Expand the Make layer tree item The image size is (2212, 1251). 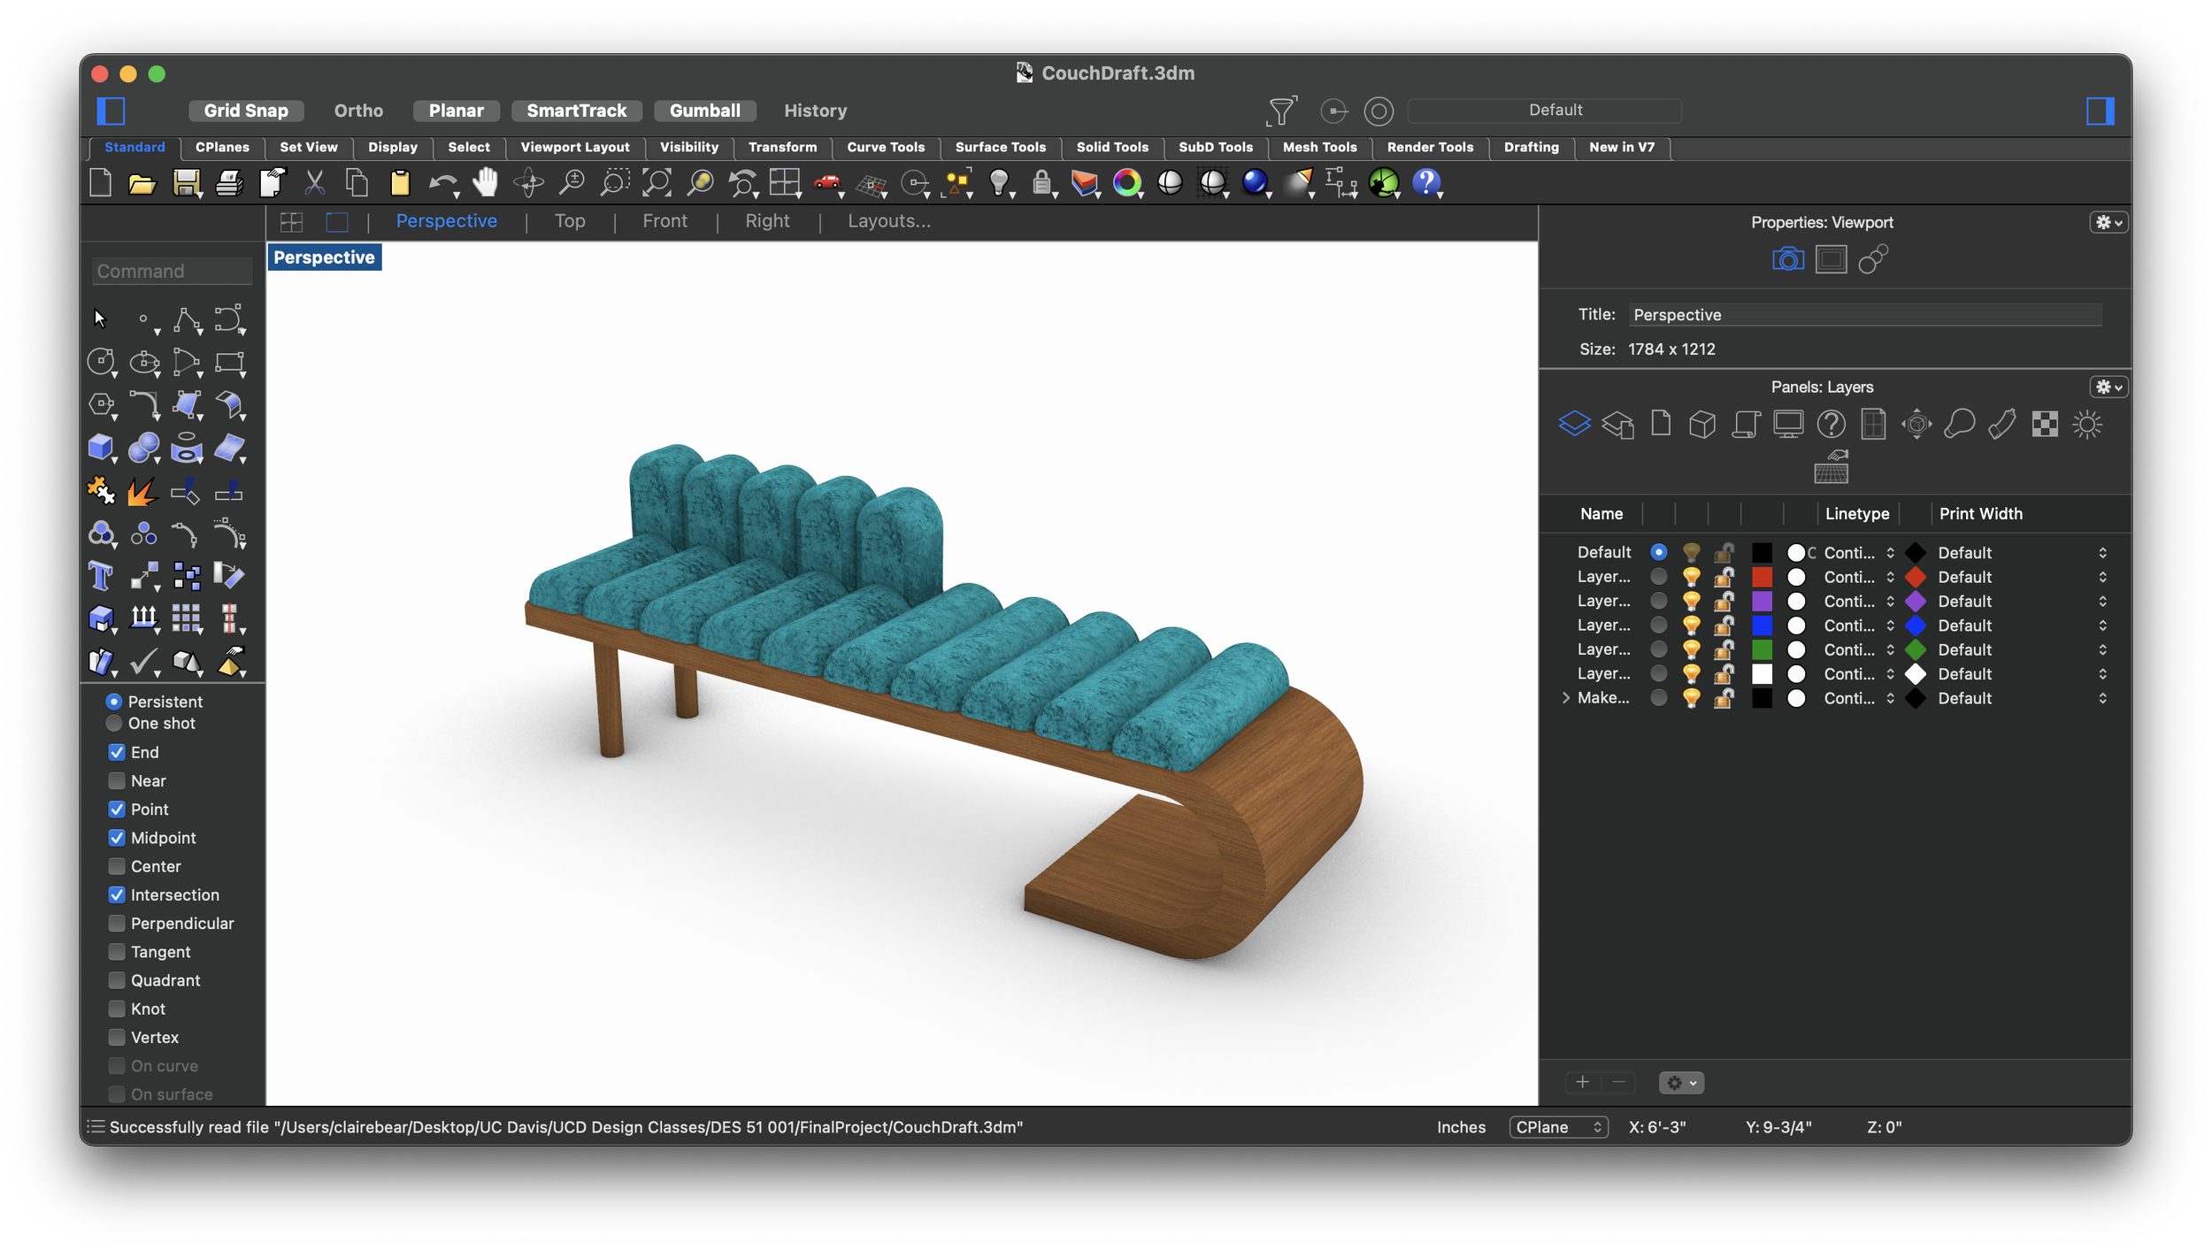(1565, 698)
